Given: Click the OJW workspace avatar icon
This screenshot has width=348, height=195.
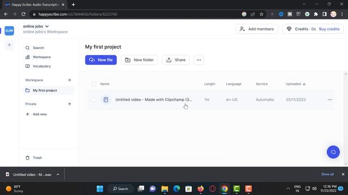Looking at the screenshot, I should click(x=9, y=30).
